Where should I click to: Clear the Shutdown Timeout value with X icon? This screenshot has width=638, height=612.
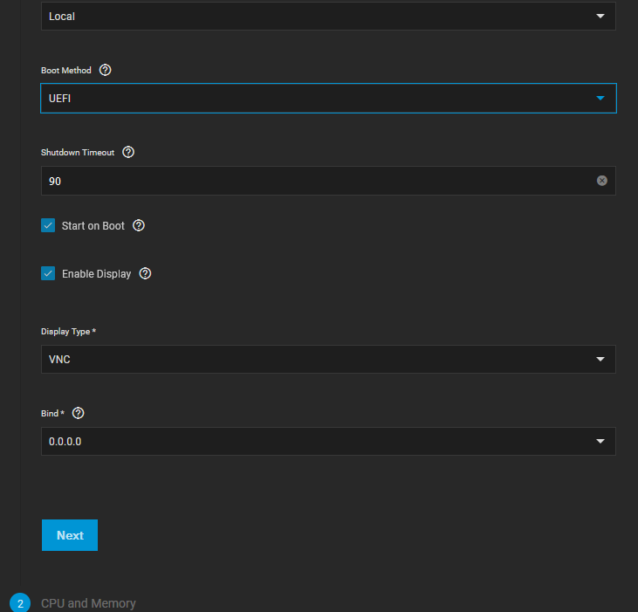(x=602, y=181)
